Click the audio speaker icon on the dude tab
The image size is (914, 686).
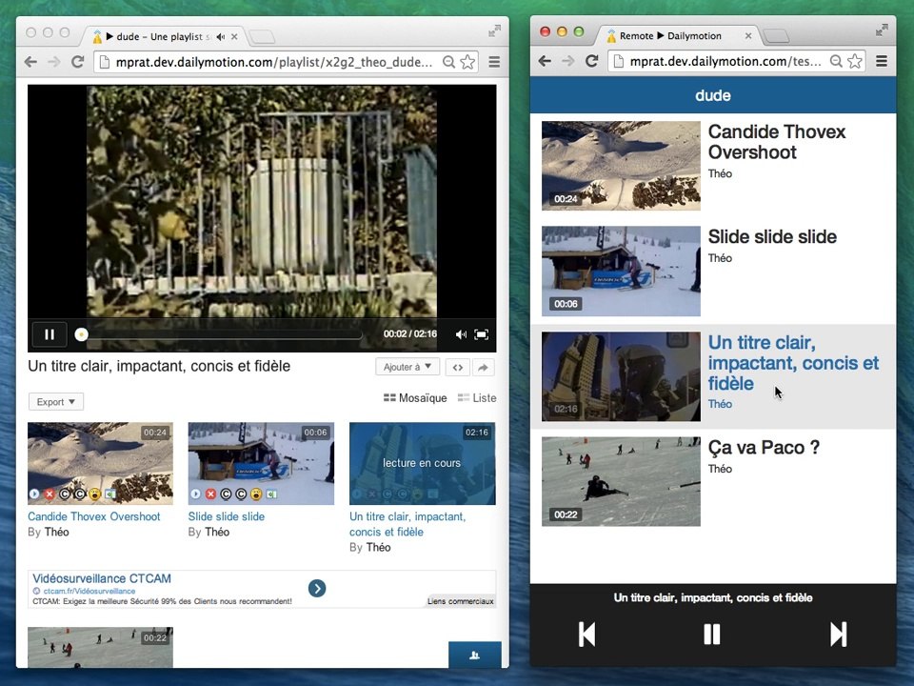click(220, 37)
